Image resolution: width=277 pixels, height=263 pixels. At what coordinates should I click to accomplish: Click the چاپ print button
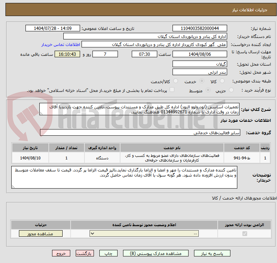click(x=108, y=253)
